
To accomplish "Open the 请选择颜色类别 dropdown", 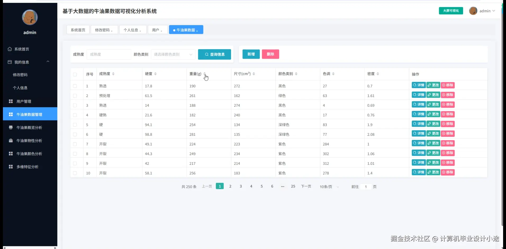I will (172, 54).
